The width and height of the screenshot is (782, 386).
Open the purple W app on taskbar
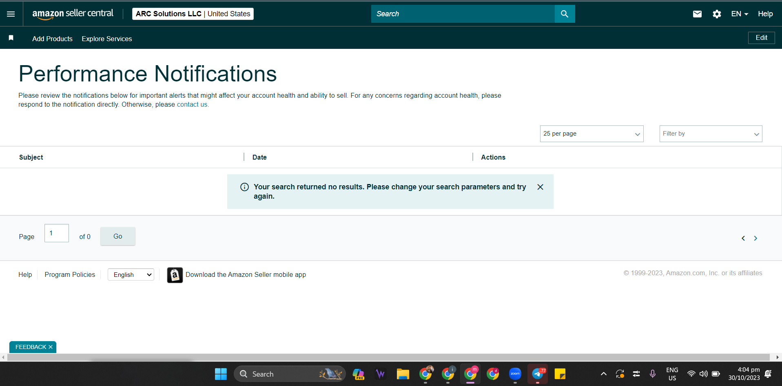click(x=380, y=374)
